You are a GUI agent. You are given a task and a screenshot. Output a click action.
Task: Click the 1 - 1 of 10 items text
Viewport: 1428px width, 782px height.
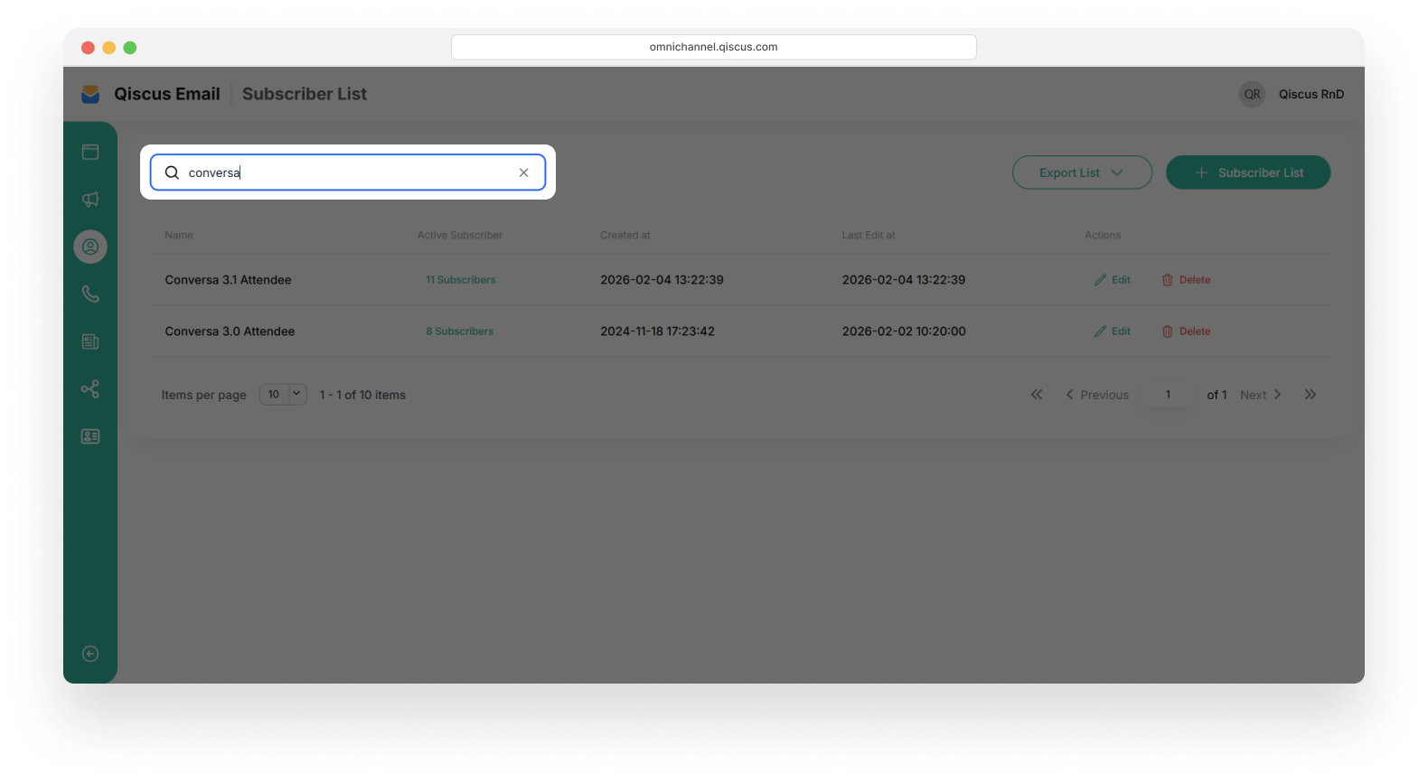[362, 395]
